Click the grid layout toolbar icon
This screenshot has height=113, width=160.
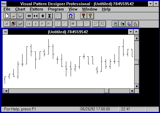58,16
